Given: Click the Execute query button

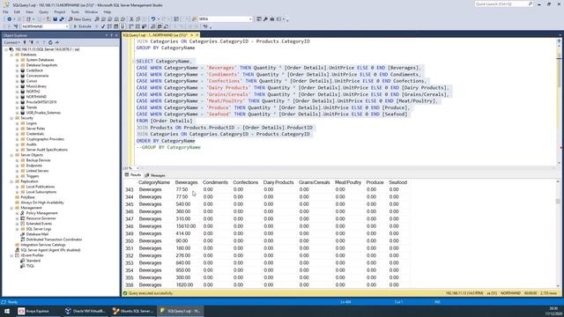Looking at the screenshot, I should (x=82, y=26).
